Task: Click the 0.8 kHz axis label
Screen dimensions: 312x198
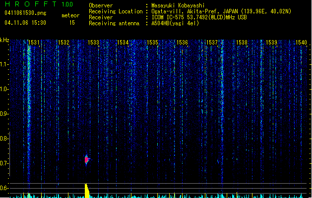Action: coord(4,139)
